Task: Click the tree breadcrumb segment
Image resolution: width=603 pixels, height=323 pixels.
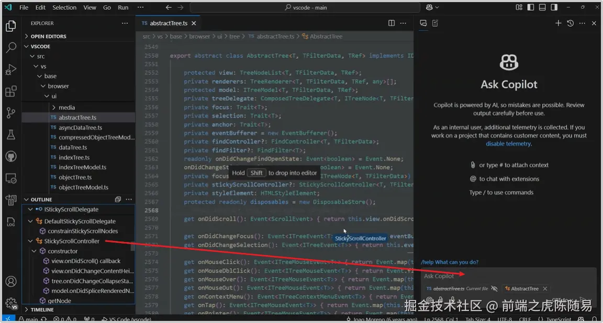Action: point(234,37)
